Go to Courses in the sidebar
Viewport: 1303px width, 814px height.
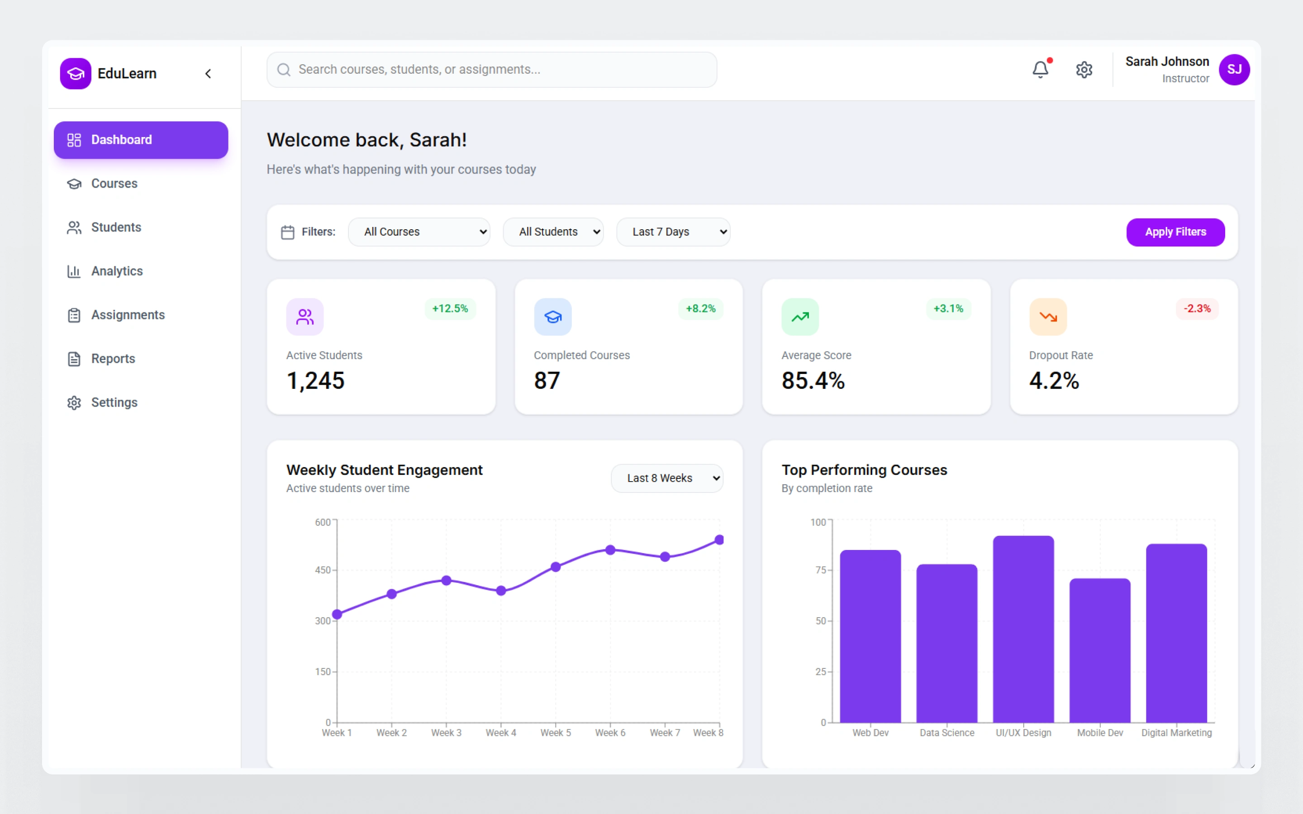[x=114, y=184]
